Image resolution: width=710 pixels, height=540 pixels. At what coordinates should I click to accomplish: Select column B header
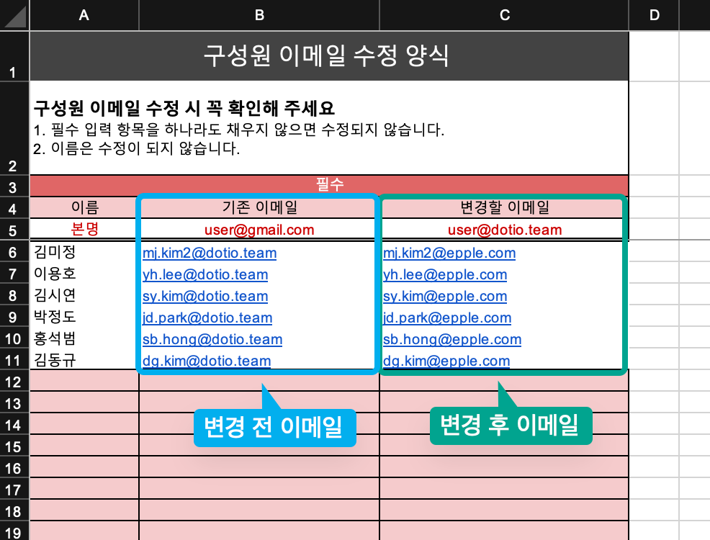(259, 15)
